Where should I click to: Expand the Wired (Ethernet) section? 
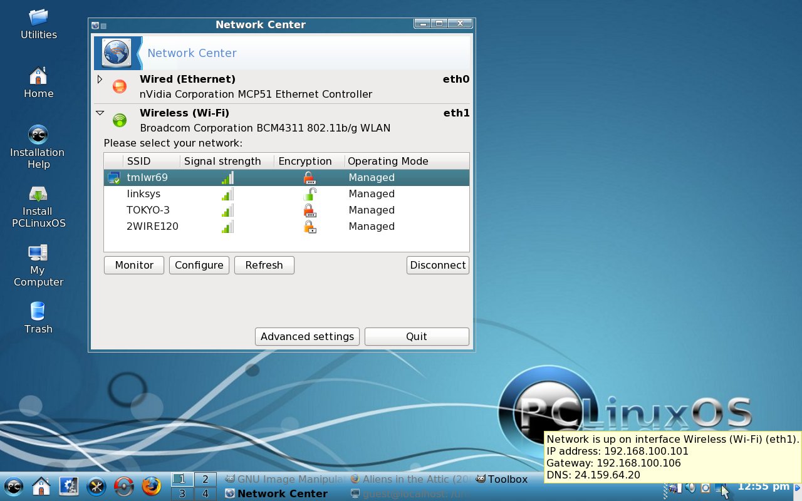click(100, 80)
